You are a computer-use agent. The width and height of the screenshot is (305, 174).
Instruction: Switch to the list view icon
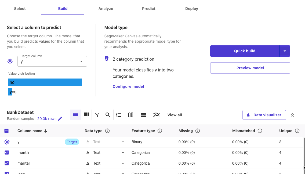(x=76, y=115)
